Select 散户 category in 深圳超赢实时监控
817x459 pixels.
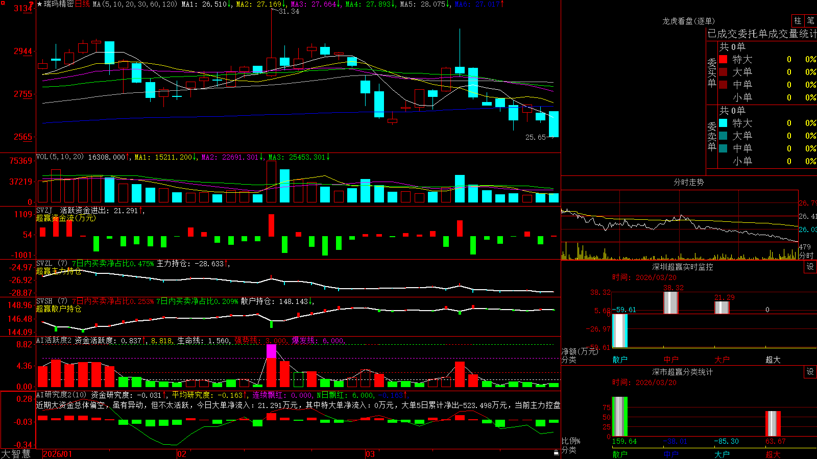pos(620,360)
